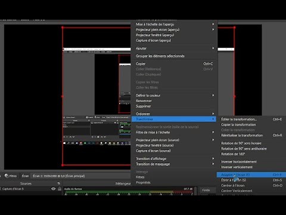Expand Mise à l'échelle de l'aperçu submenu
This screenshot has width=286, height=215.
[x=174, y=24]
